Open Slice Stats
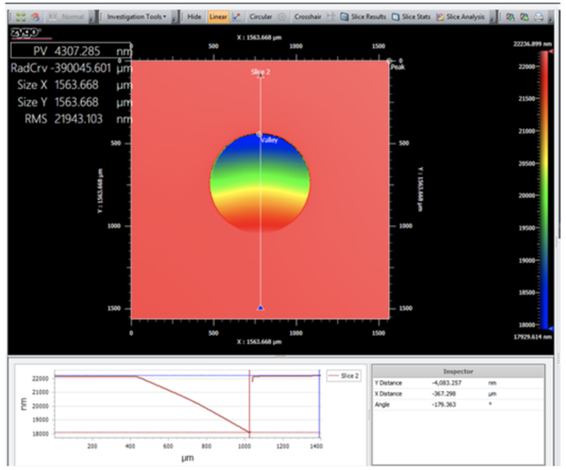 [412, 16]
